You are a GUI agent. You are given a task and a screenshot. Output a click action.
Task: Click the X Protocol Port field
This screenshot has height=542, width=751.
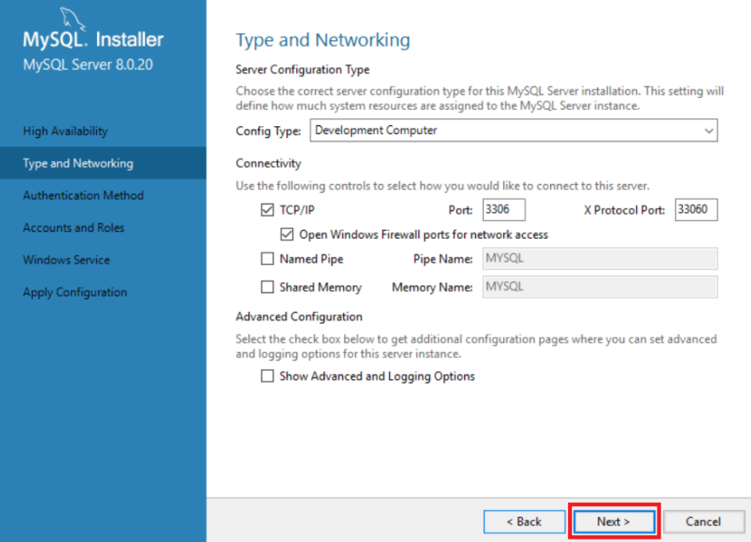point(696,210)
